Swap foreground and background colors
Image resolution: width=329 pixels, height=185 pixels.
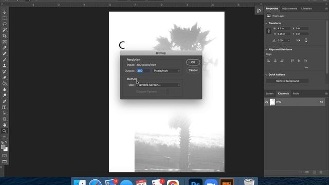click(x=6, y=142)
